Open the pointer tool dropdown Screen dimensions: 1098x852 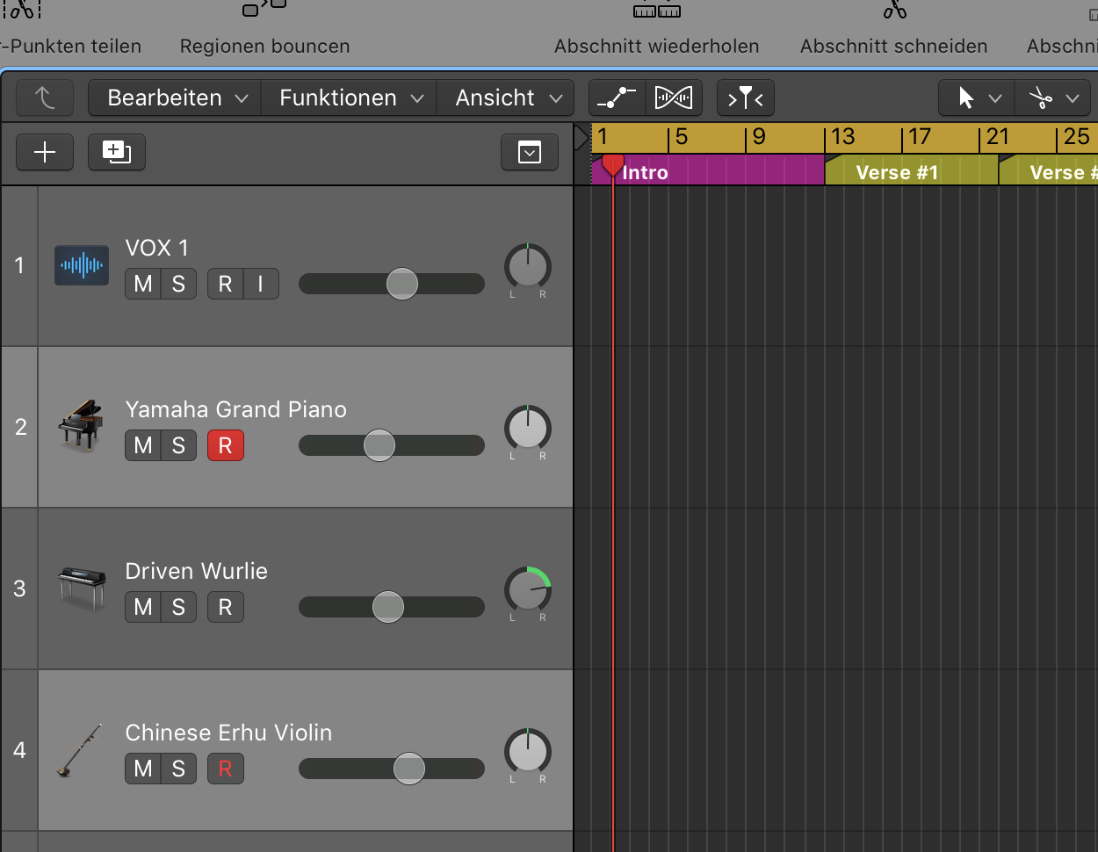pyautogui.click(x=977, y=97)
